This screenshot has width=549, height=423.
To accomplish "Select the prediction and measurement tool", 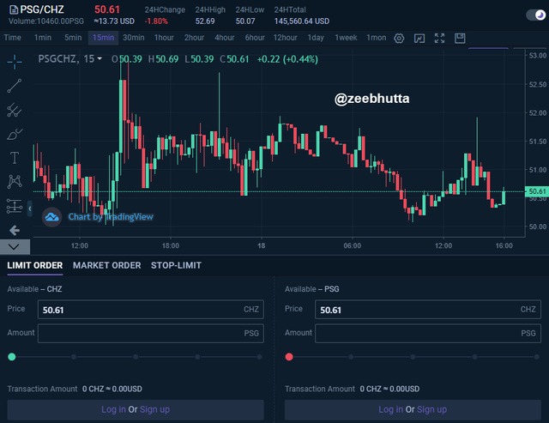I will tap(15, 206).
